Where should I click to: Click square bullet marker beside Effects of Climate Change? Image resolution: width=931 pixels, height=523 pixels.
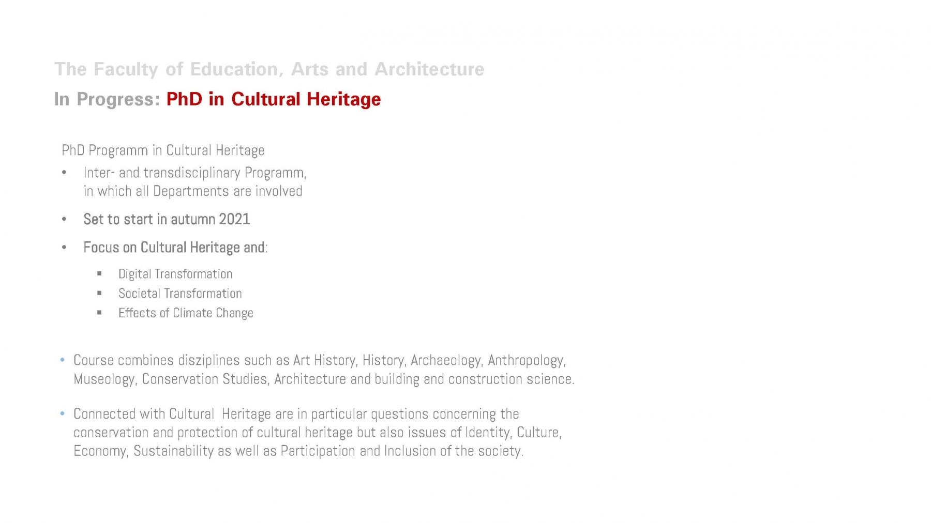[99, 313]
